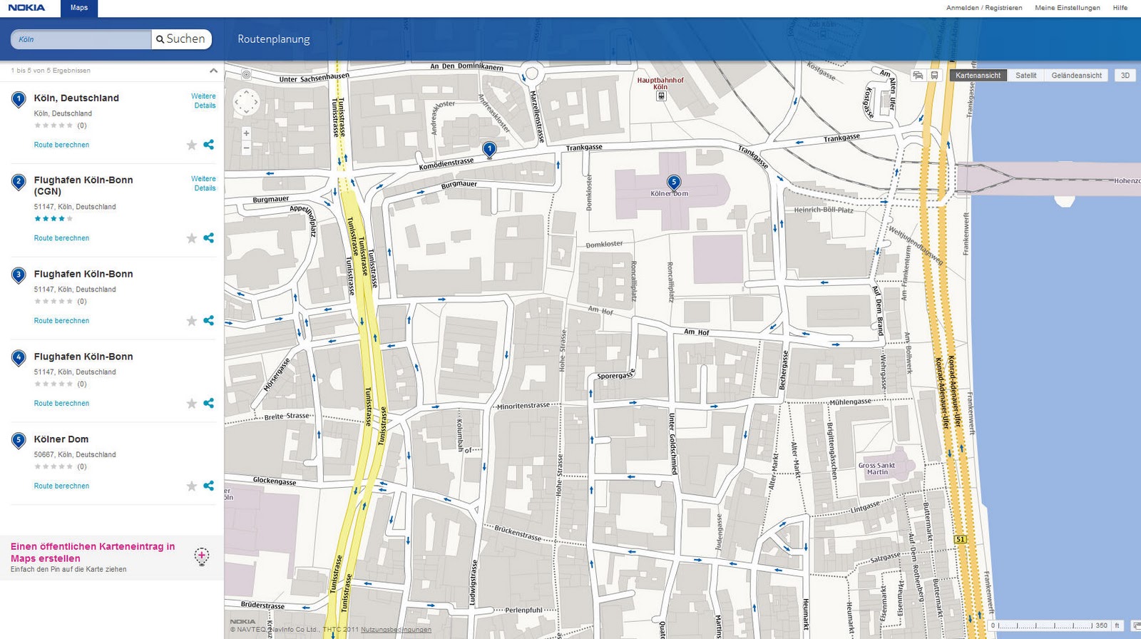
Task: Enable the 3D view
Action: click(1125, 76)
